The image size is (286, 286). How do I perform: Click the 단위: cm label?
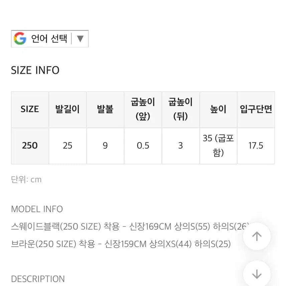click(27, 179)
